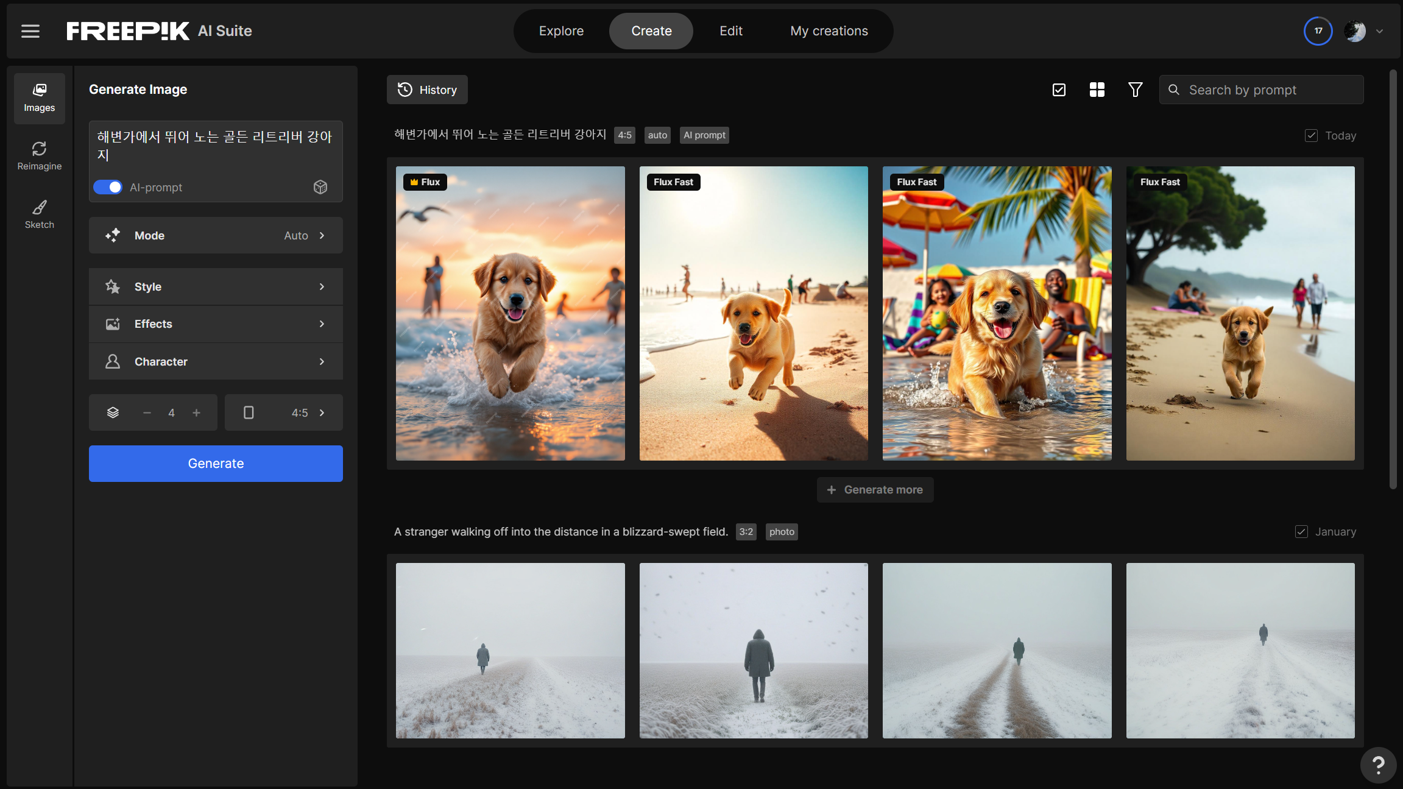Open the help question mark button
The image size is (1403, 789).
tap(1378, 765)
